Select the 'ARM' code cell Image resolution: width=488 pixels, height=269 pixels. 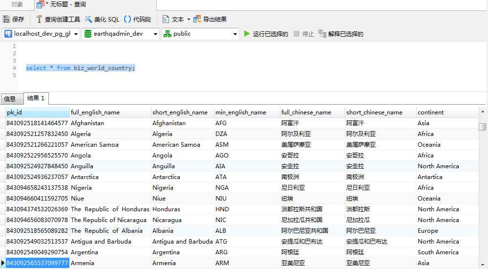(x=248, y=263)
